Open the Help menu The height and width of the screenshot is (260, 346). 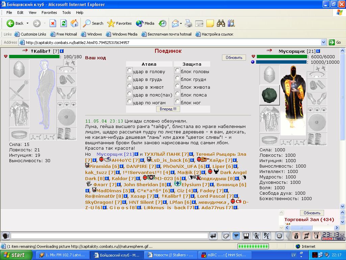click(80, 13)
